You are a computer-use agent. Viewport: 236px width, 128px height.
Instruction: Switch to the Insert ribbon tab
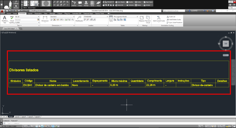pyautogui.click(x=15, y=14)
